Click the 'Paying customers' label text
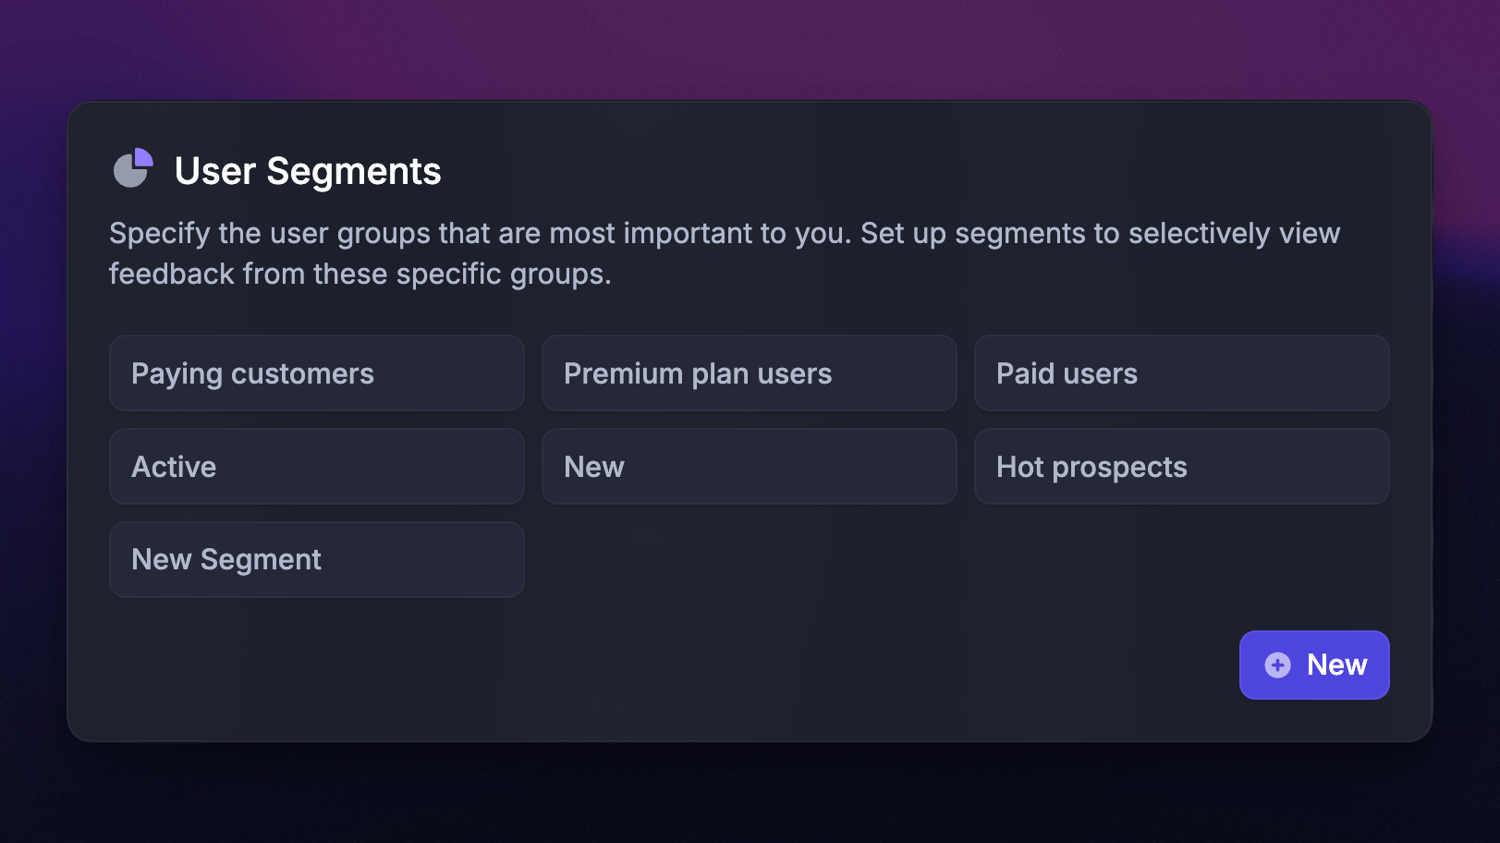 (x=252, y=373)
